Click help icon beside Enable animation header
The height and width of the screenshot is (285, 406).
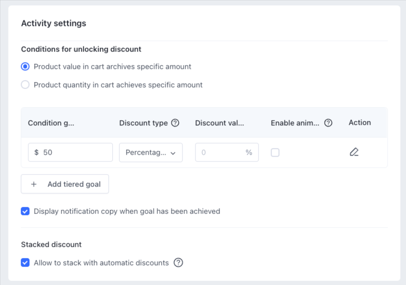[328, 123]
